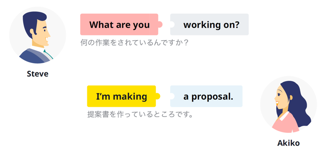Click the yellow puzzle connector knob
The height and width of the screenshot is (152, 330).
[x=158, y=96]
